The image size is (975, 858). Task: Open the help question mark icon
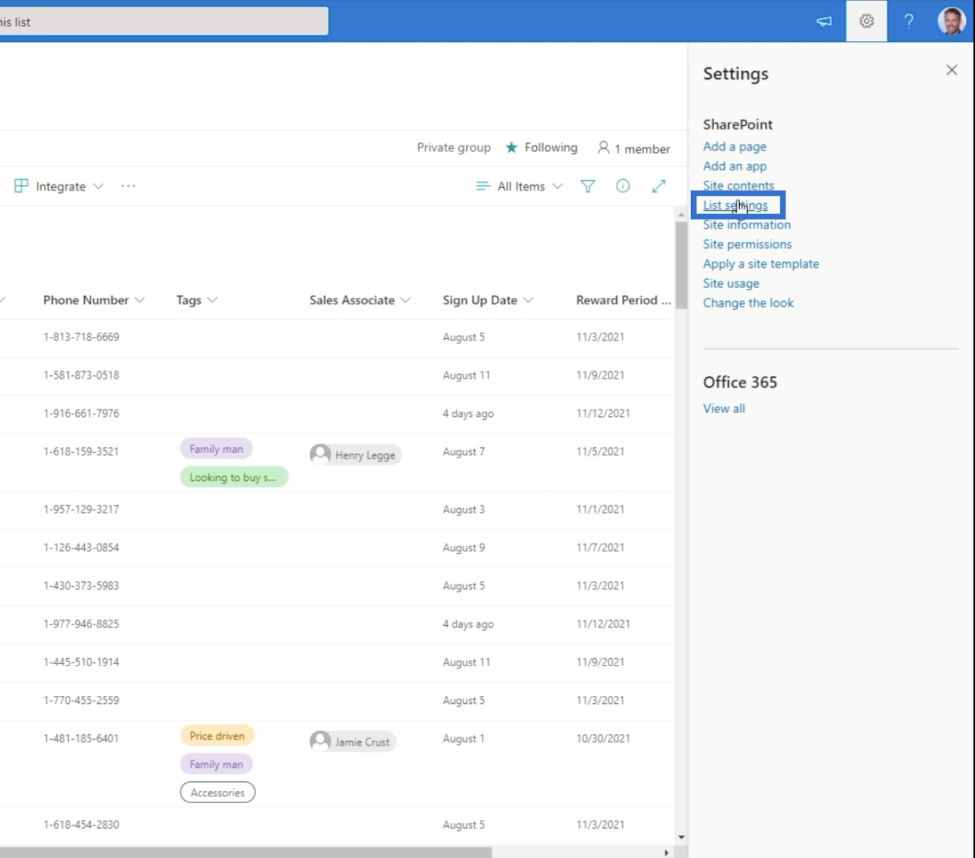pyautogui.click(x=909, y=21)
